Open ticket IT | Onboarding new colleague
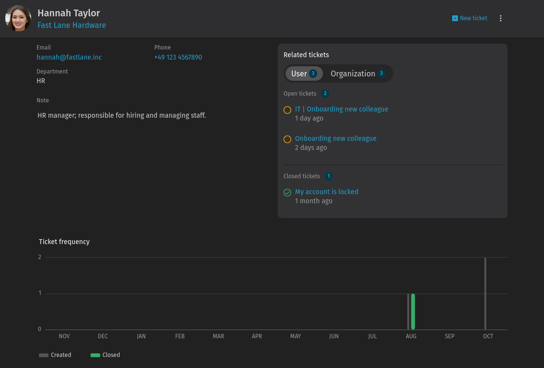This screenshot has height=368, width=544. 341,109
